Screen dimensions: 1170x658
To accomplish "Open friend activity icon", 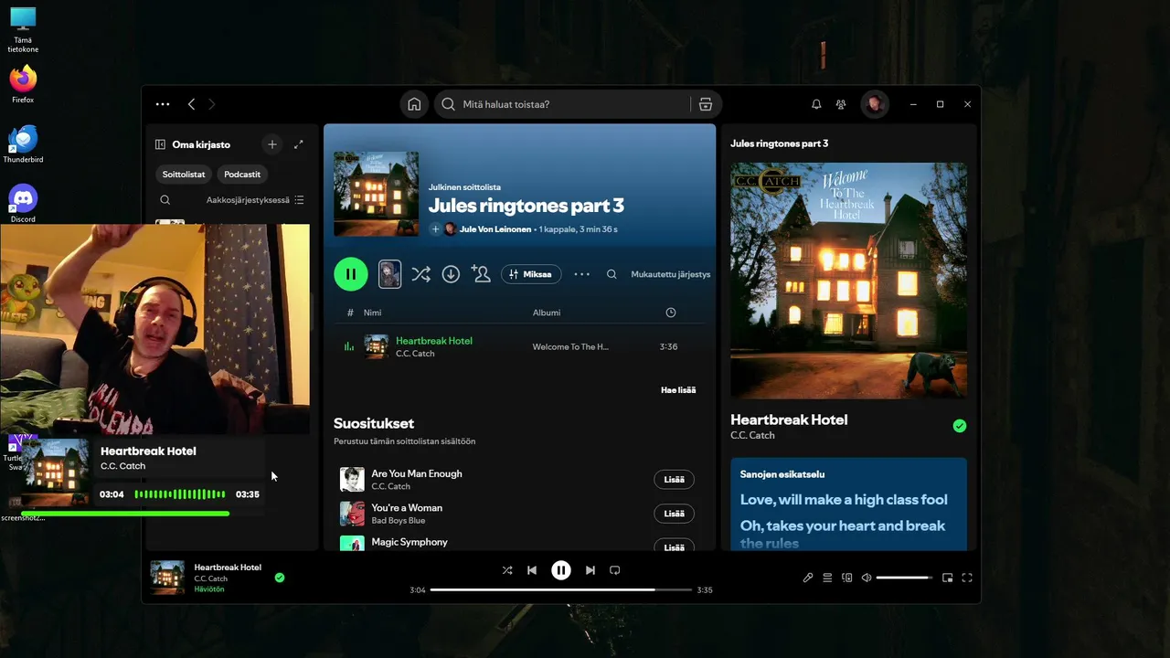I will pos(841,104).
